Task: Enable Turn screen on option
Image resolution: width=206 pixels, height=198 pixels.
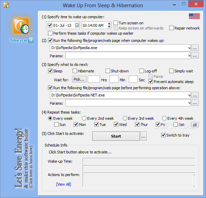Action: [116, 23]
